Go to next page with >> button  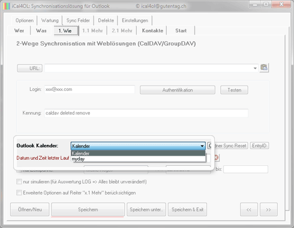(269, 209)
